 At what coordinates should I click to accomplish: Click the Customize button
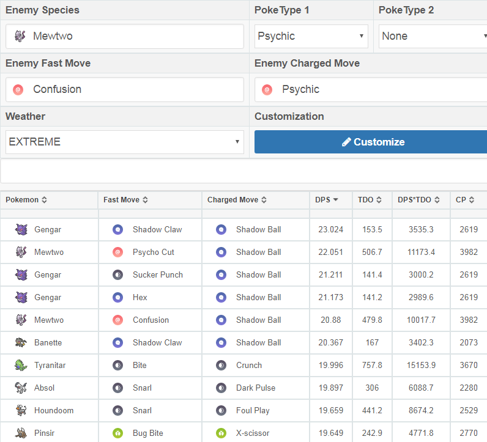coord(371,142)
